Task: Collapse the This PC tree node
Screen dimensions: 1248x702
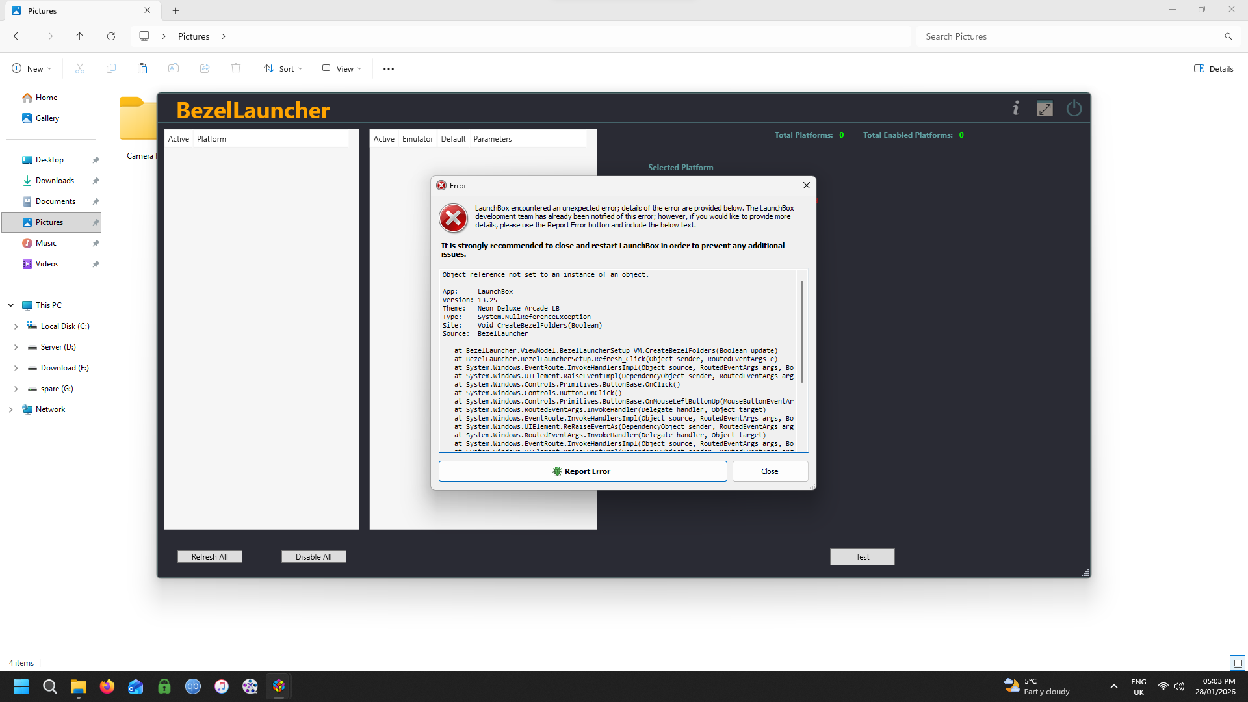Action: coord(10,305)
